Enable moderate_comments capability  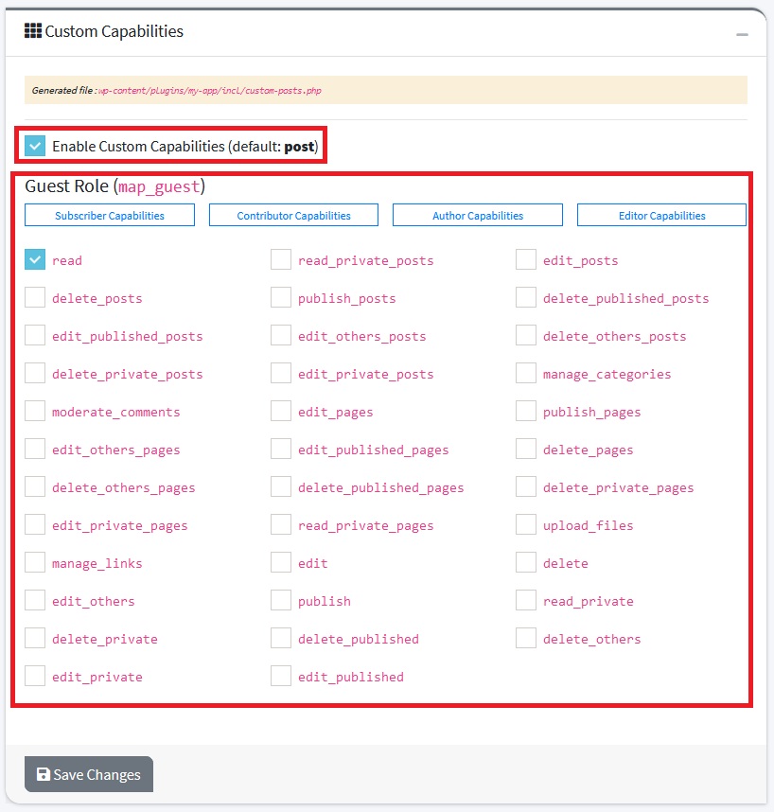pos(35,412)
